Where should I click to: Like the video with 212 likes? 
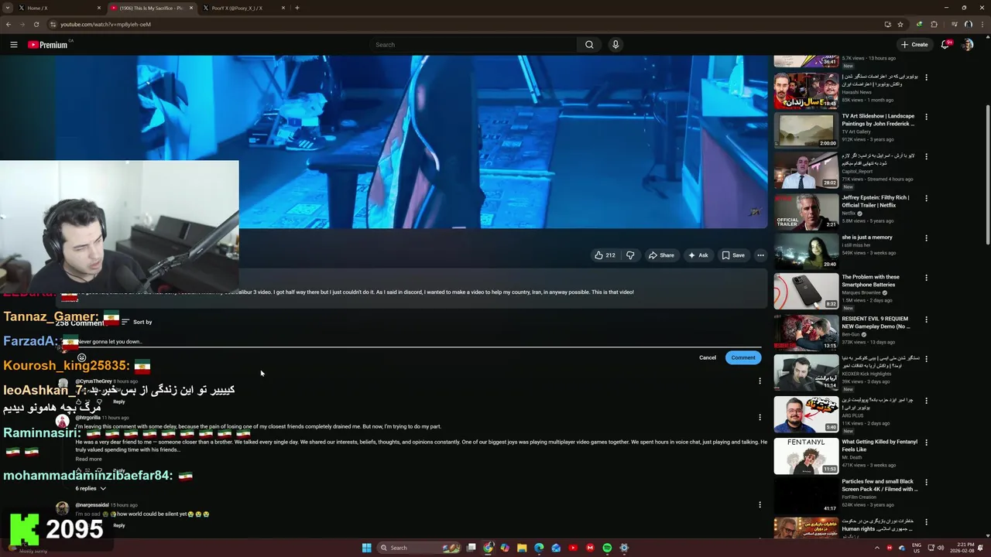tap(605, 255)
